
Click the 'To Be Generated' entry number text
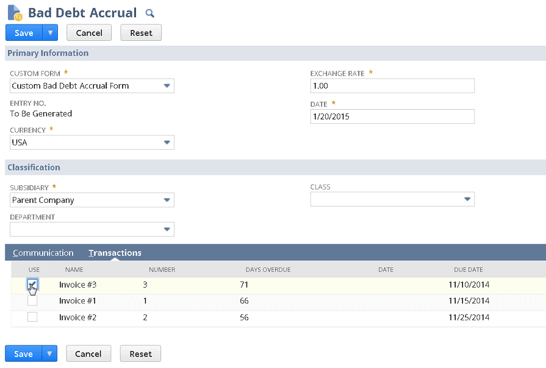click(x=41, y=114)
